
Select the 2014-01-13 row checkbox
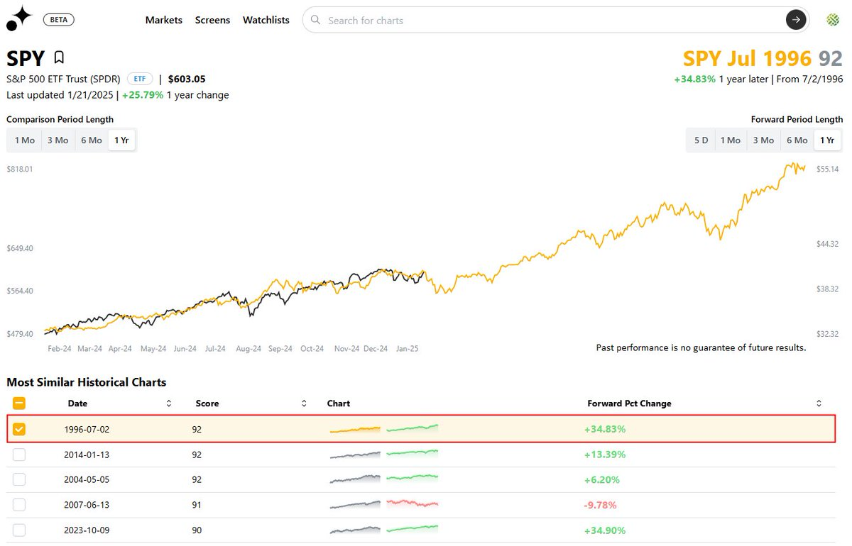click(18, 455)
